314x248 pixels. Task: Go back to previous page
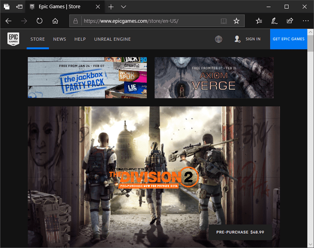pos(8,21)
